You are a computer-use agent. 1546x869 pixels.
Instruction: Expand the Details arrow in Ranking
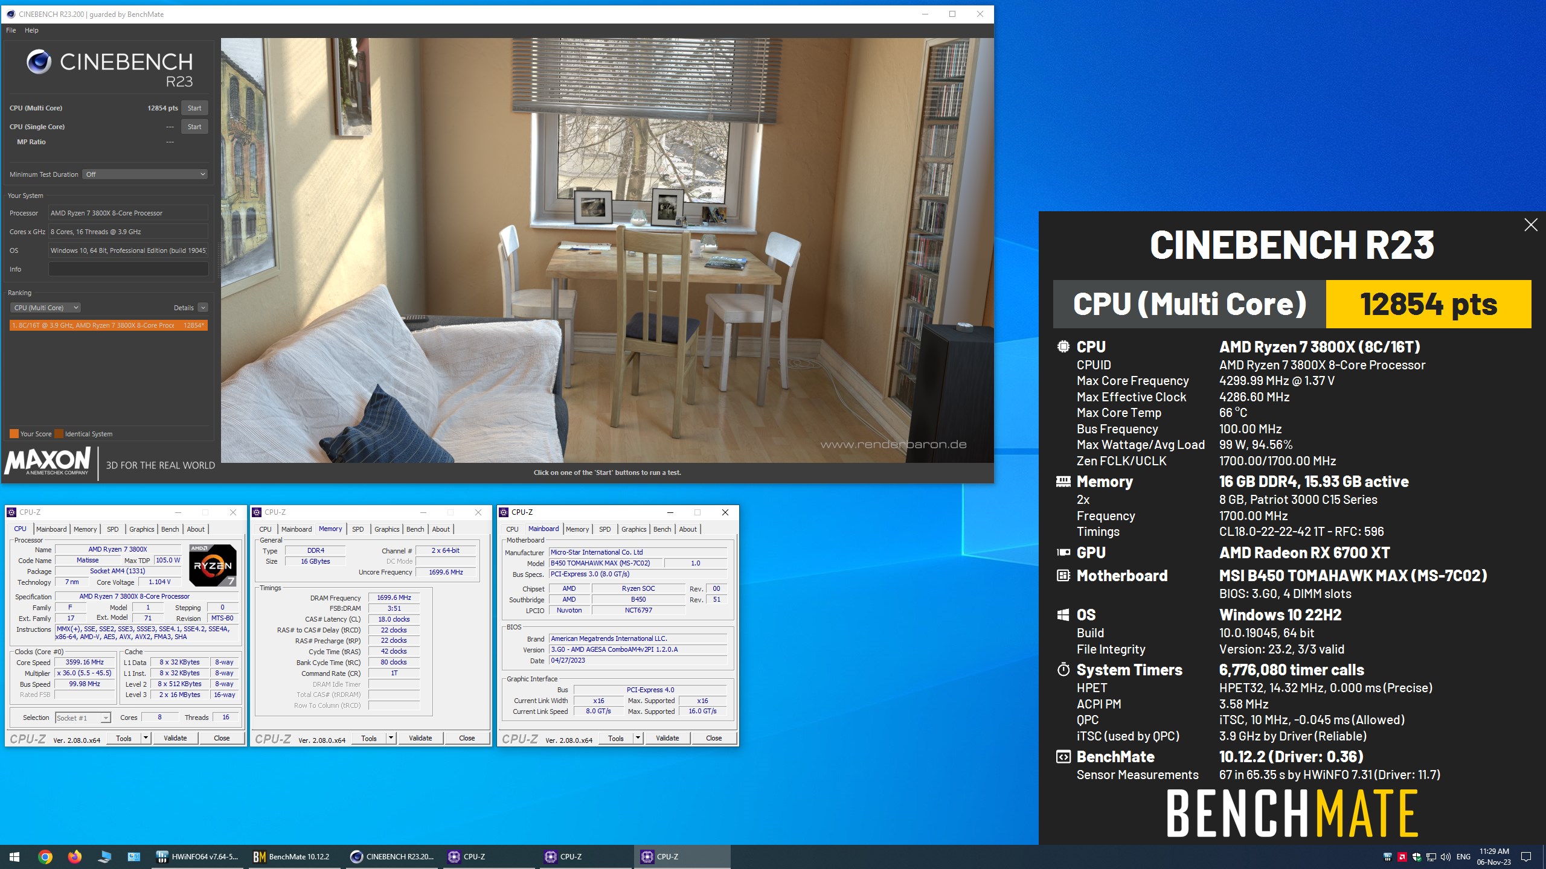[x=203, y=308]
